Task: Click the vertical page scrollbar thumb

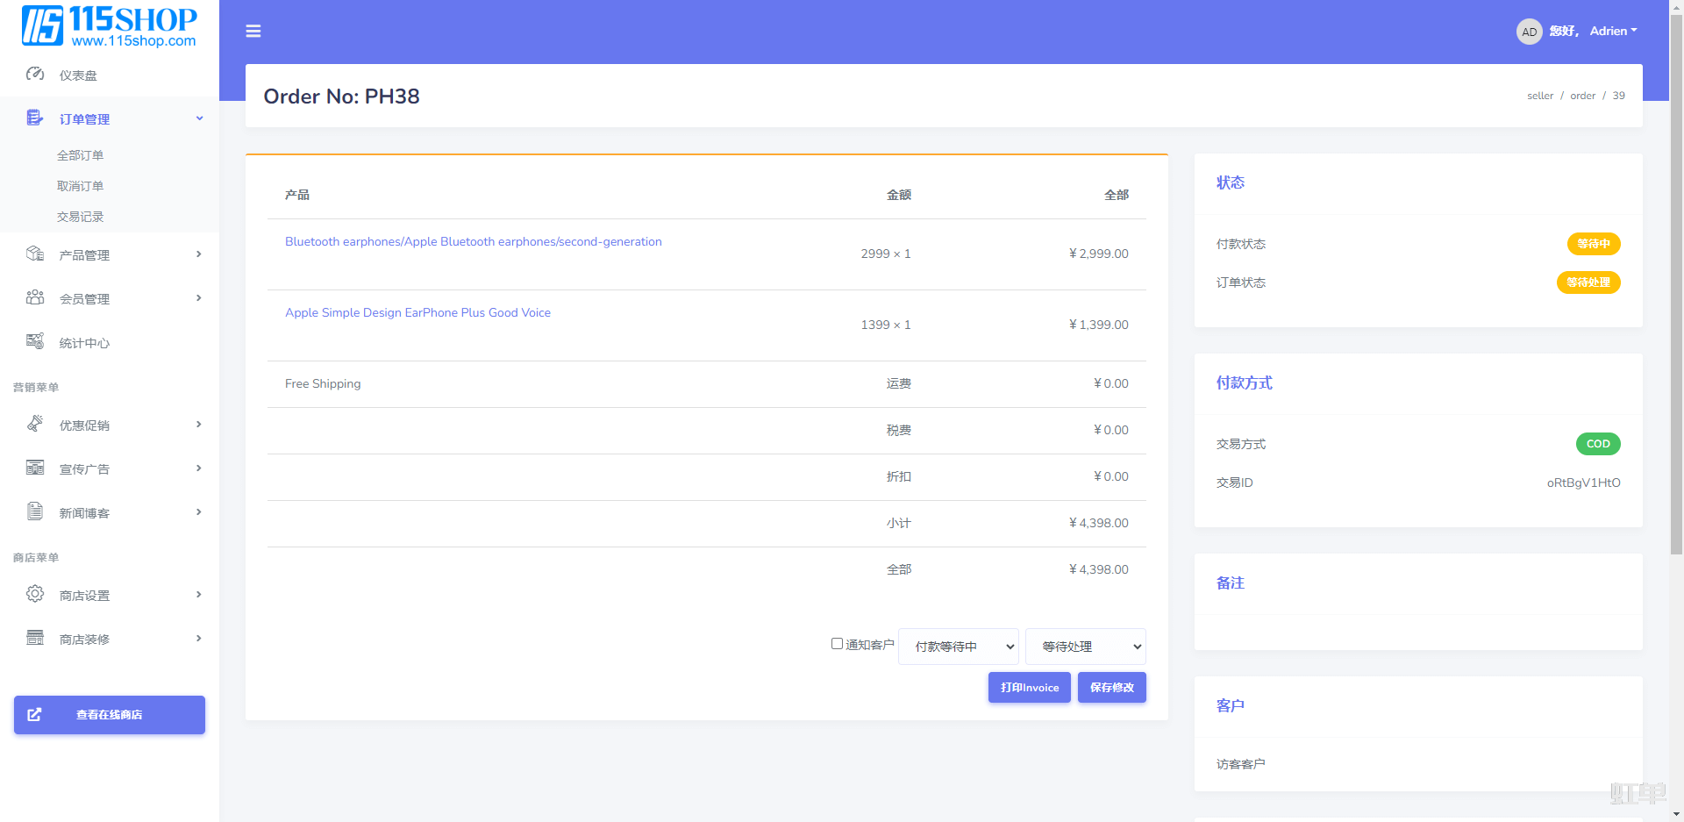Action: [x=1676, y=285]
